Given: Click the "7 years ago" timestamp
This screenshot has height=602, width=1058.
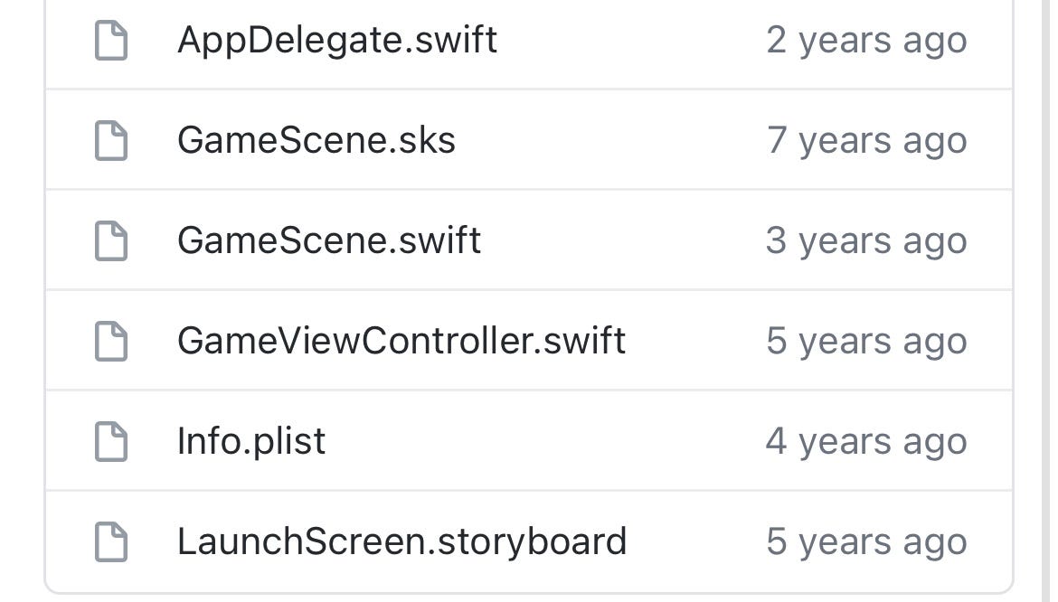Looking at the screenshot, I should tap(866, 141).
